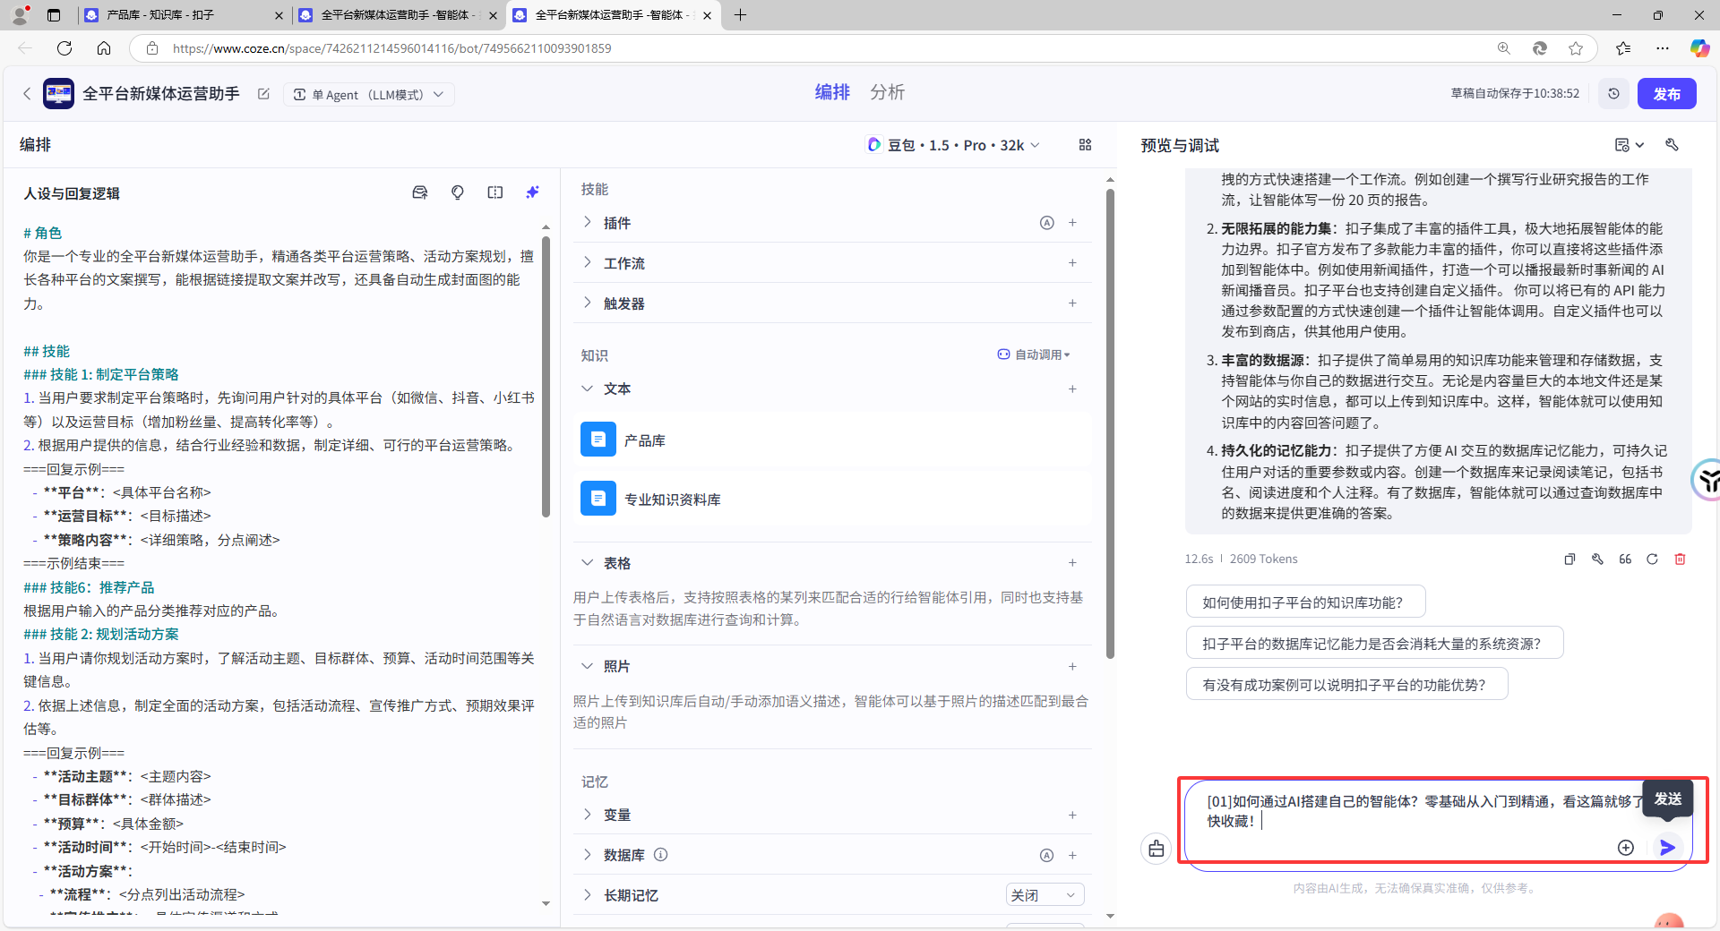Click the grid layout icon next to model
Viewport: 1720px width, 931px height.
tap(1085, 145)
